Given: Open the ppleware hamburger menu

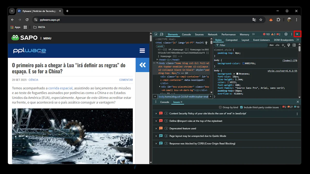Looking at the screenshot, I should 142,51.
